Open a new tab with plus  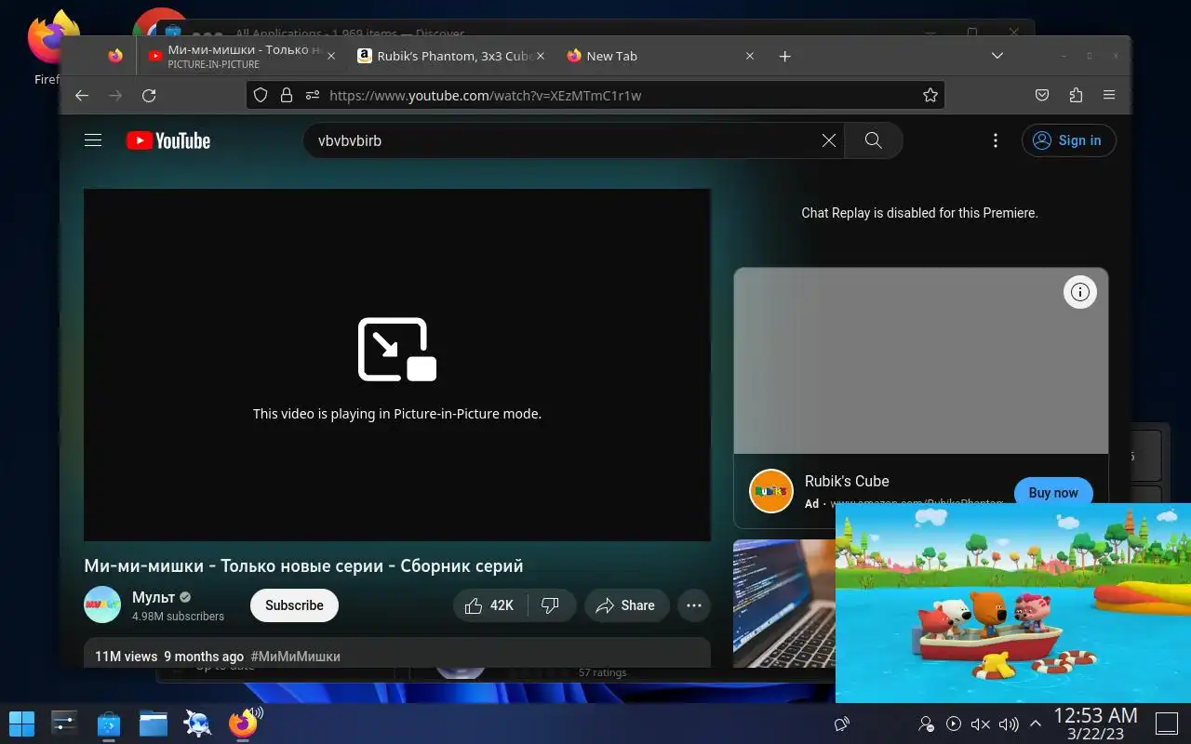click(784, 56)
